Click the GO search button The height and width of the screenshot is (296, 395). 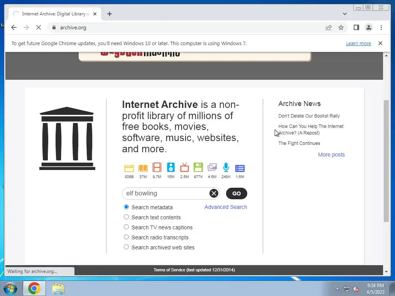[236, 193]
